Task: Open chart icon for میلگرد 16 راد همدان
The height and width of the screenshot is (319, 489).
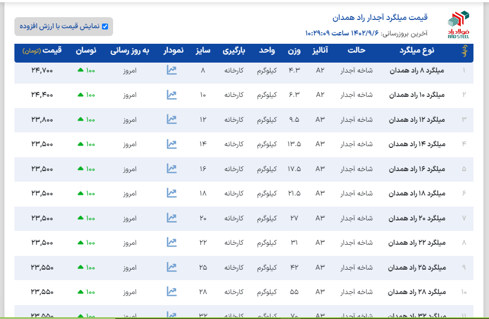Action: [x=171, y=168]
